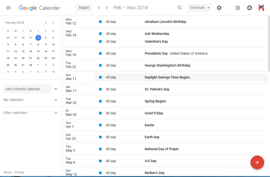The width and height of the screenshot is (270, 177).
Task: Open the Mother's Day event
Action: click(x=155, y=173)
